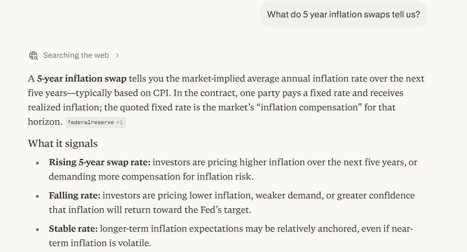467x252 pixels.
Task: Click the +1 sources indicator in citation
Action: click(x=119, y=122)
